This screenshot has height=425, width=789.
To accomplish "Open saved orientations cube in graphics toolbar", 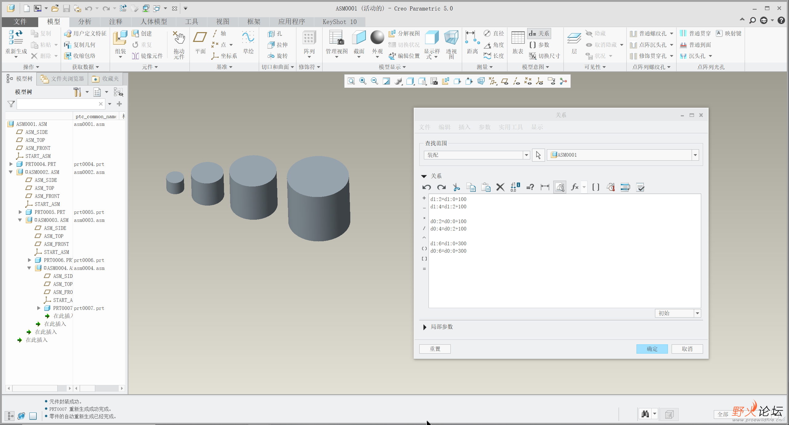I will (422, 81).
